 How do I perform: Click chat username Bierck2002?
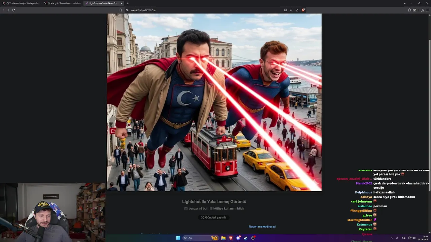coord(364,184)
